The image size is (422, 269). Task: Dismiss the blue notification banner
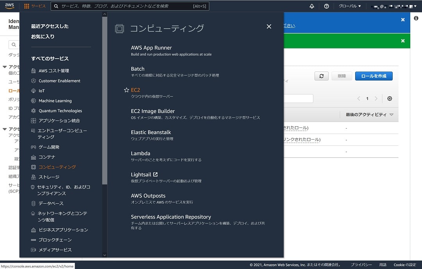coord(403,20)
